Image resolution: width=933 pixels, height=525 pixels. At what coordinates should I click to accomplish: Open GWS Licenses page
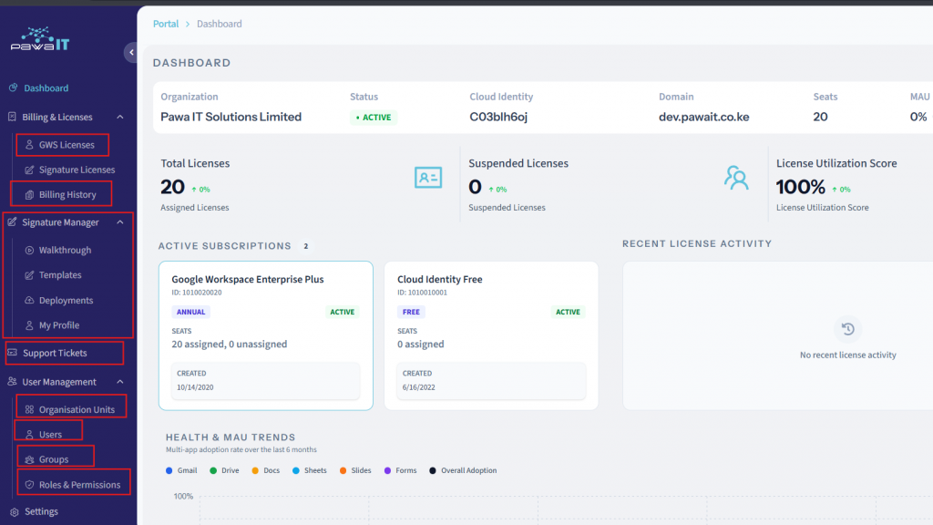pyautogui.click(x=67, y=145)
